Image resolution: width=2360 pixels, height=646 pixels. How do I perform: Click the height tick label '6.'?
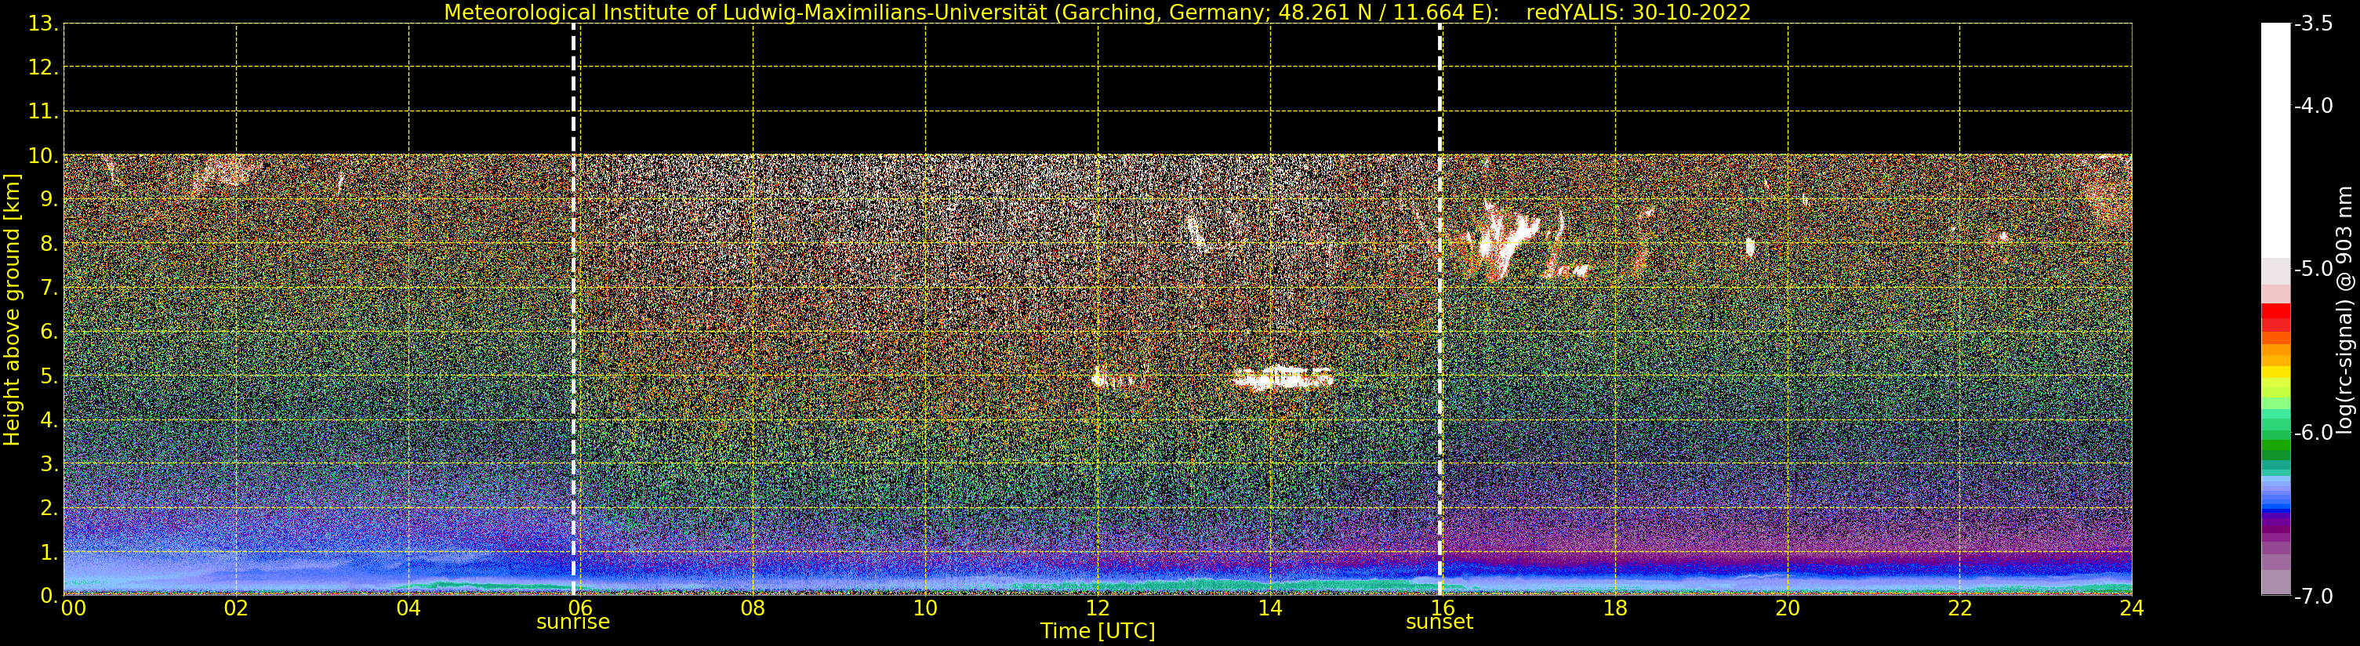click(49, 332)
